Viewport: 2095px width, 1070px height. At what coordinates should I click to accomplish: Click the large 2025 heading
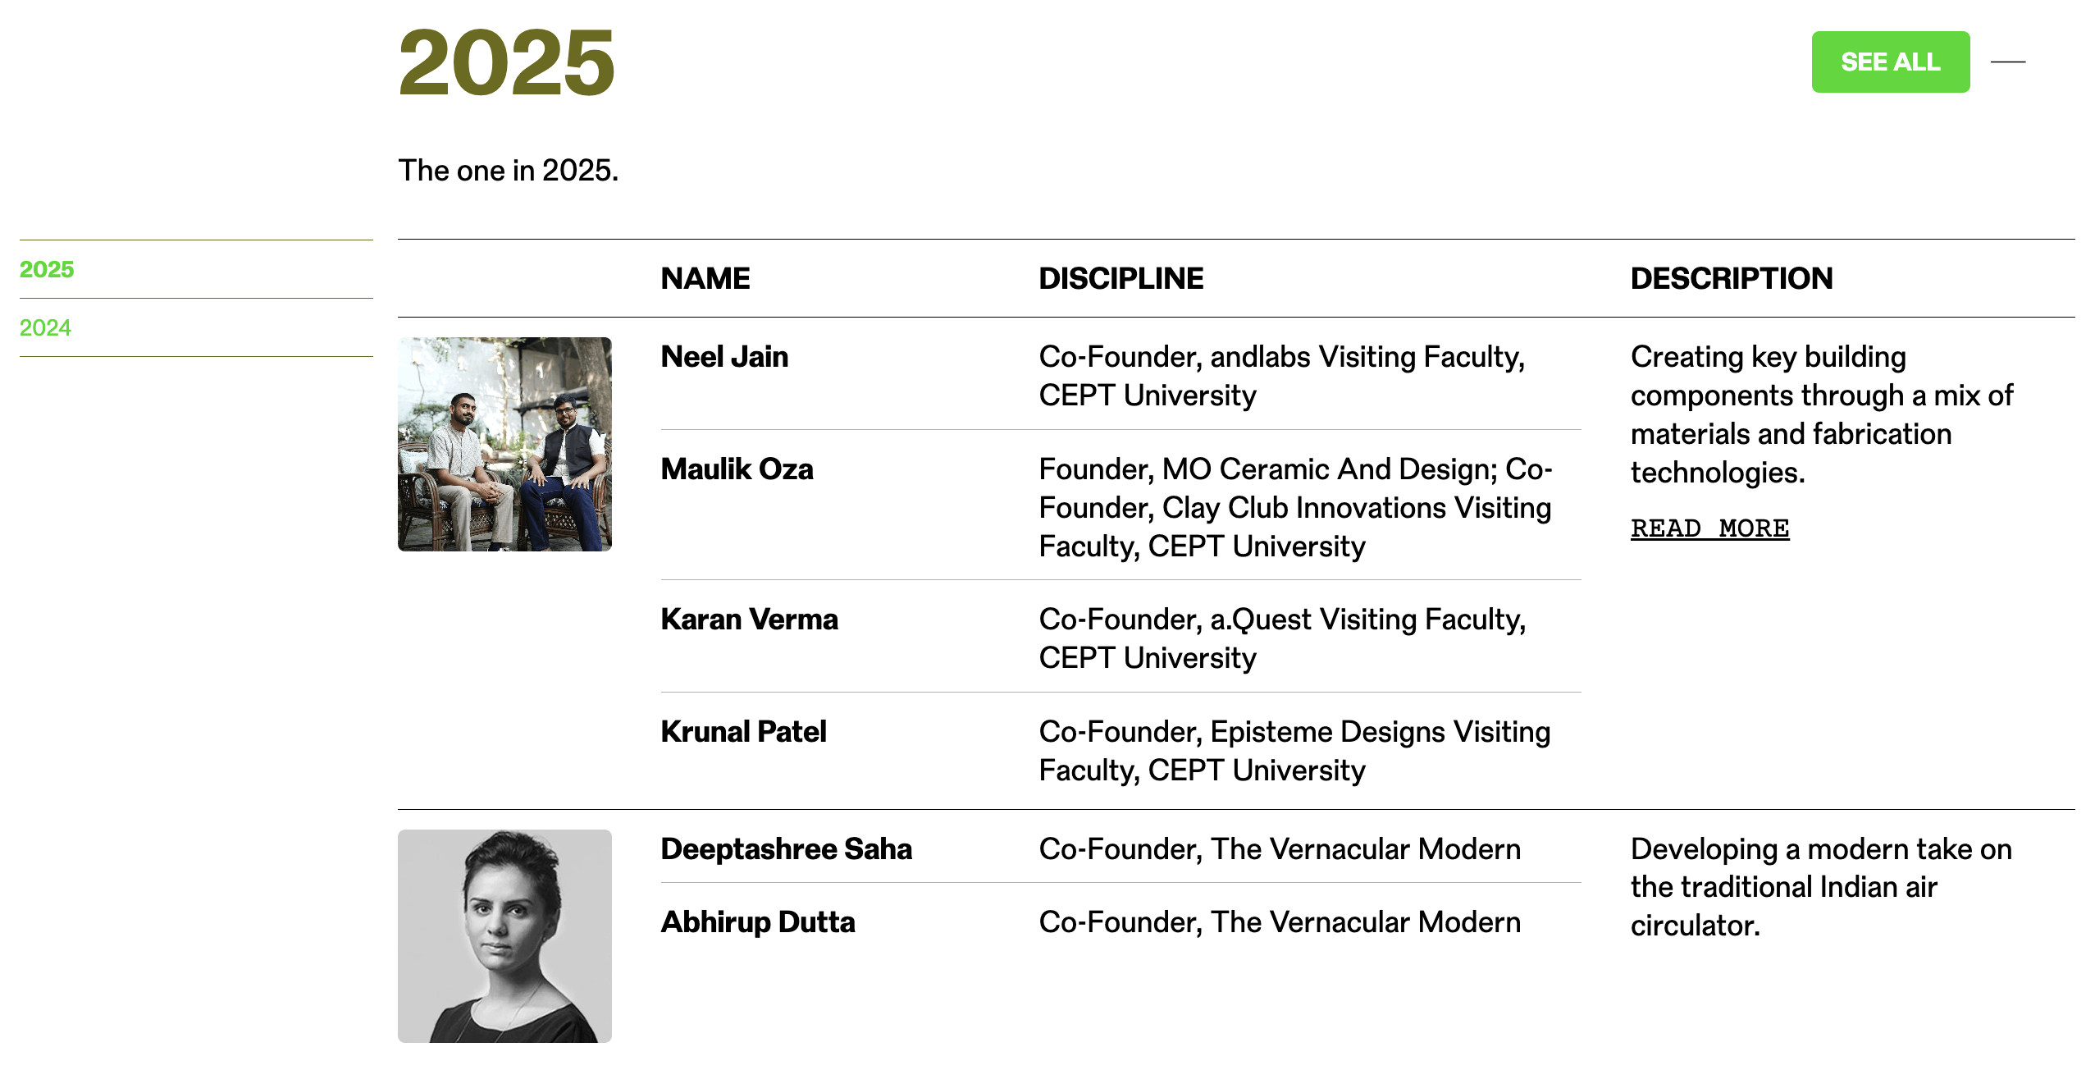tap(506, 62)
